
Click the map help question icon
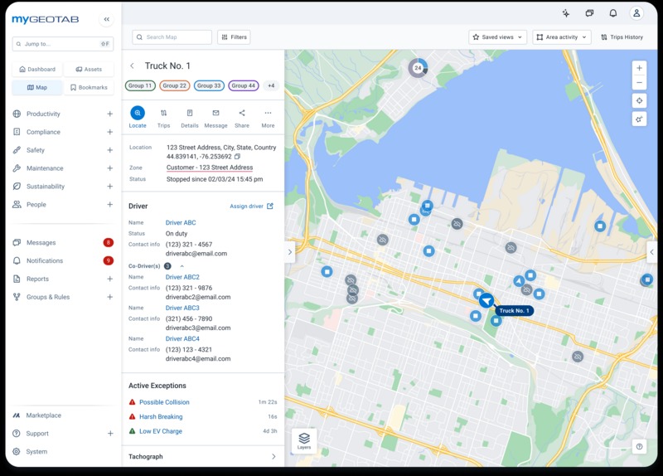[x=639, y=446]
